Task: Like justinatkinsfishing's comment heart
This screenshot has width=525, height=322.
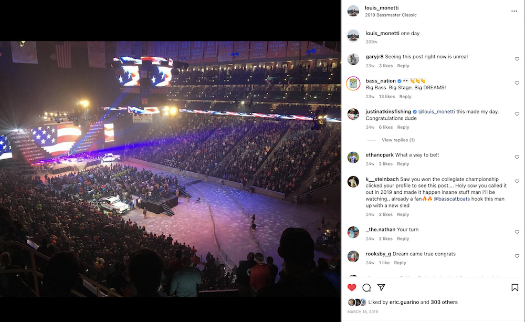Action: tap(517, 114)
